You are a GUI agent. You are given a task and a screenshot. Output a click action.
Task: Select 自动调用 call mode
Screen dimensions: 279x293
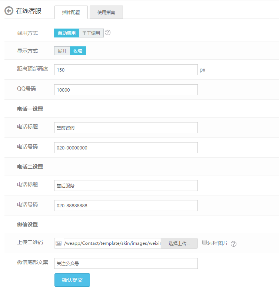click(66, 33)
